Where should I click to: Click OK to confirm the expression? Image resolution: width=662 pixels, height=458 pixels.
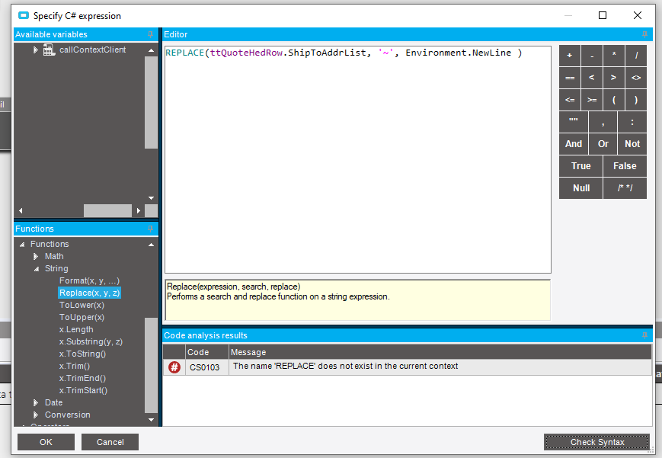click(46, 442)
